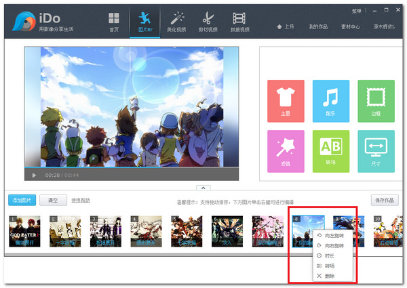This screenshot has width=407, height=288.
Task: Select thumbnail number 4
Action: pos(146,231)
